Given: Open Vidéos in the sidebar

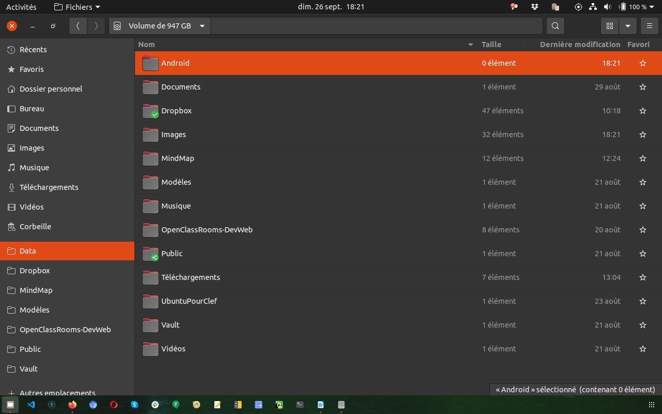Looking at the screenshot, I should tap(67, 207).
